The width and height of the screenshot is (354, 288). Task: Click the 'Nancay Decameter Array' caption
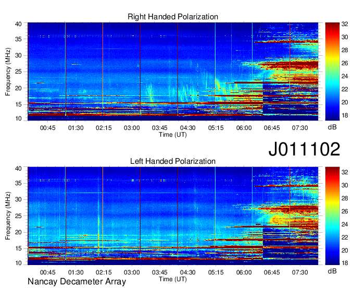77,282
